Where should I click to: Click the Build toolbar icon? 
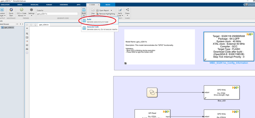click(84, 10)
